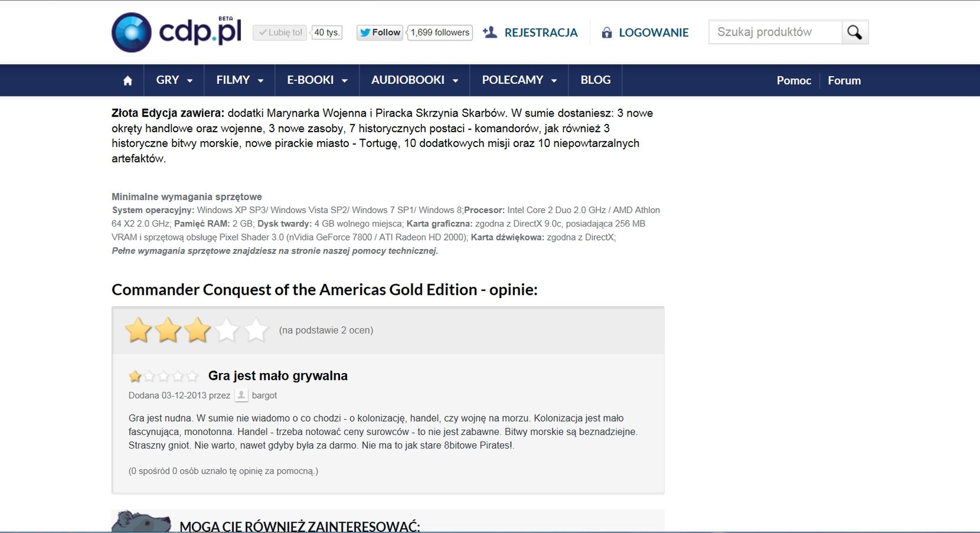The height and width of the screenshot is (533, 980).
Task: Click the LOGOWANIE link
Action: (654, 32)
